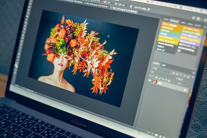Screen dimensions: 207x138
Task: Filter layers by shape layers icon
Action: 184,76
